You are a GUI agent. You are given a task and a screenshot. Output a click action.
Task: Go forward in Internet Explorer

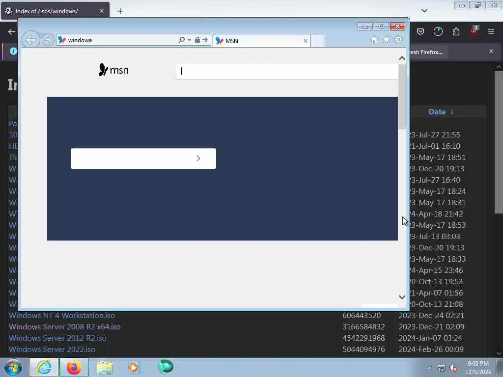coord(48,40)
